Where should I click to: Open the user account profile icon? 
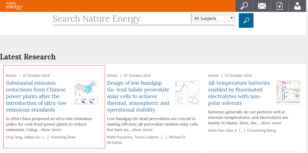[297, 6]
